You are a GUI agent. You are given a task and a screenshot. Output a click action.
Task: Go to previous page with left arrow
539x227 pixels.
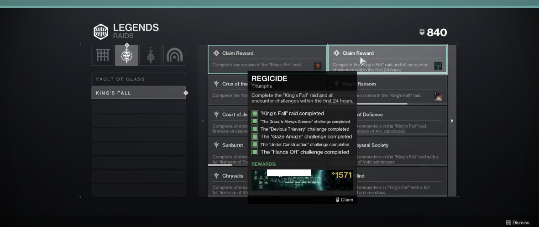[203, 121]
